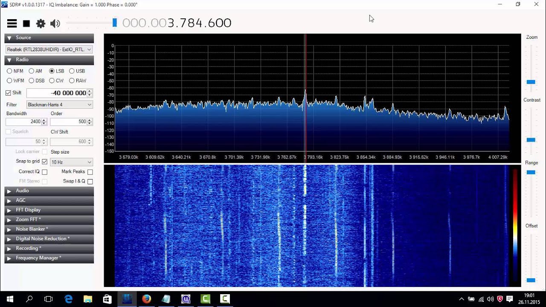Enable the Mark Peaks checkbox
Screen dimensions: 546x307
(90, 172)
